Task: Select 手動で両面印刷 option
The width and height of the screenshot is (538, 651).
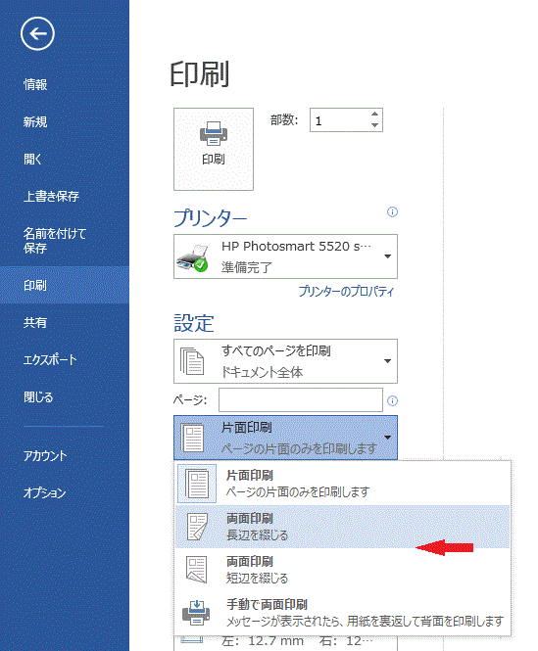Action: (342, 613)
